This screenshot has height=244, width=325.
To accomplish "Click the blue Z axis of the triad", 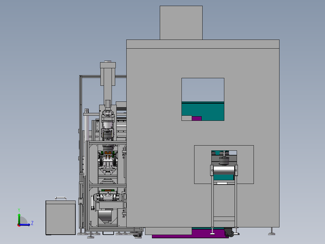I will (x=25, y=225).
